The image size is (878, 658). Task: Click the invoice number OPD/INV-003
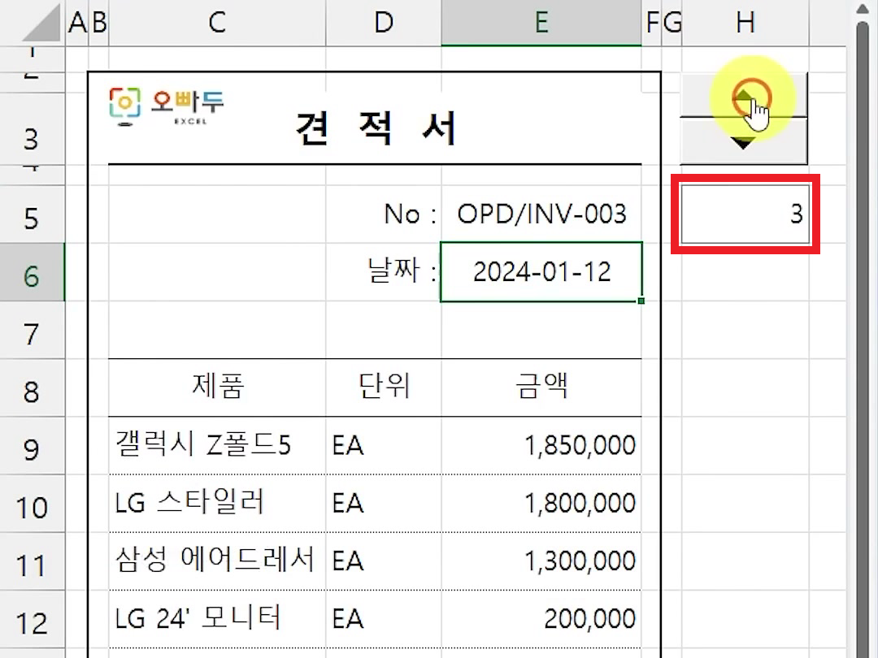pyautogui.click(x=541, y=214)
